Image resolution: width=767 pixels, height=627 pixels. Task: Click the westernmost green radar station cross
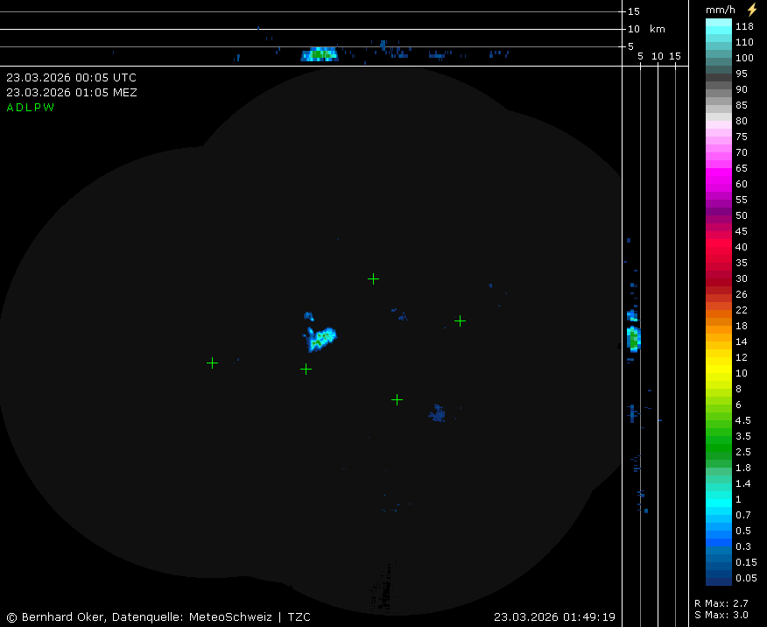[212, 363]
